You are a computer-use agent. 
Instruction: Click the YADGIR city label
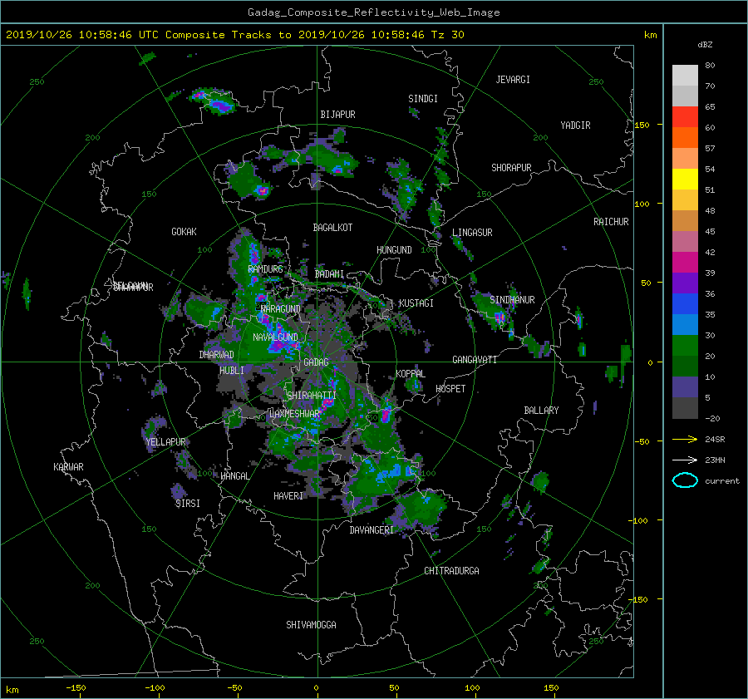(x=575, y=125)
